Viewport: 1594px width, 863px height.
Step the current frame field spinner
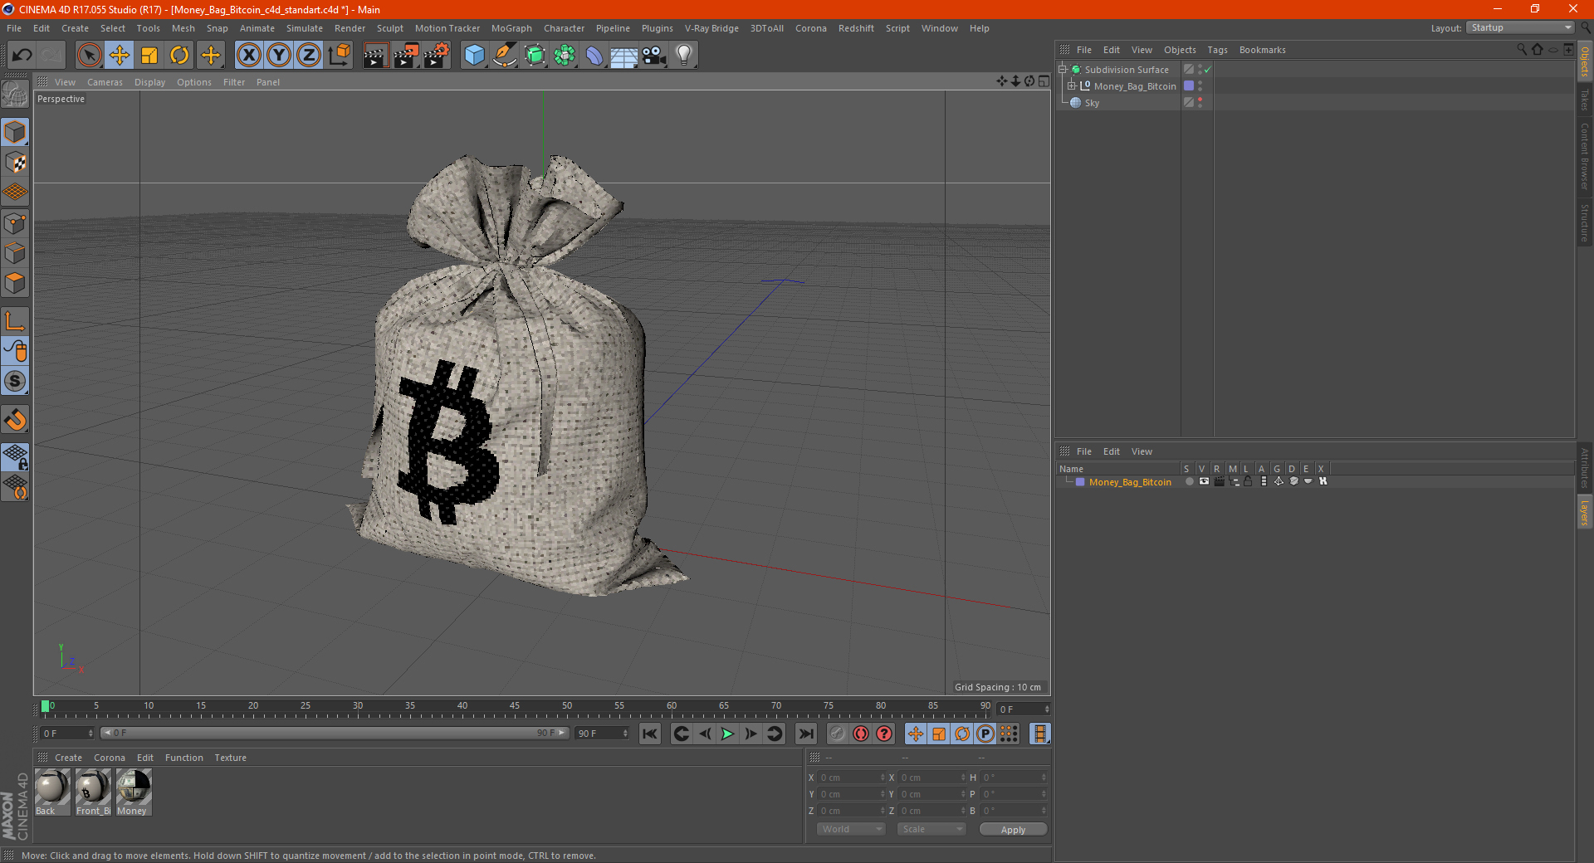click(x=1047, y=709)
